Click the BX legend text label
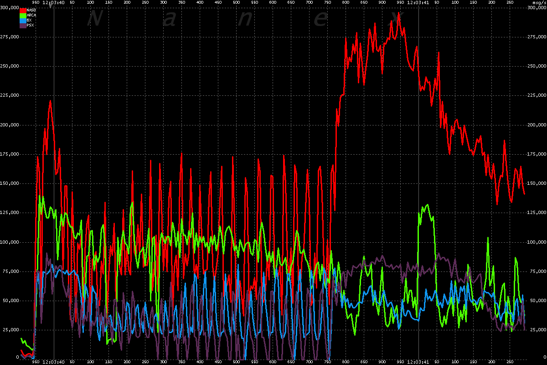This screenshot has height=365, width=547. click(30, 20)
